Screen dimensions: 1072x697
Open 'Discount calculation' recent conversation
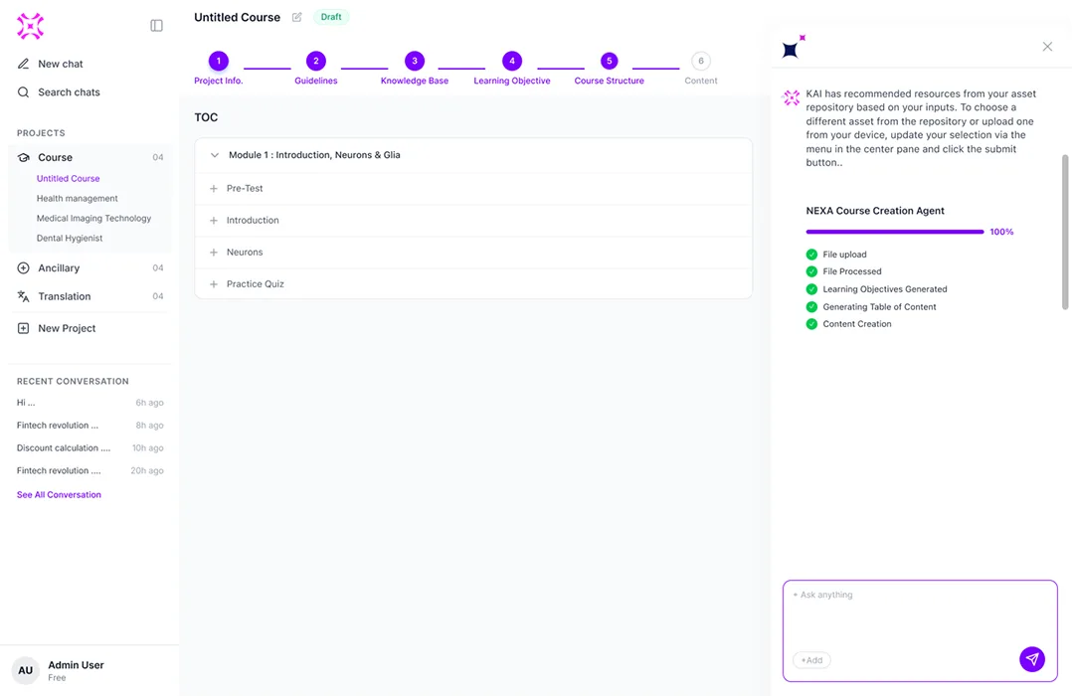[x=89, y=448]
